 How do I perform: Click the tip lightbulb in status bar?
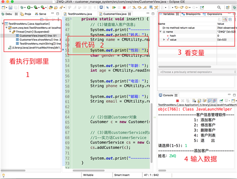coord(3,175)
